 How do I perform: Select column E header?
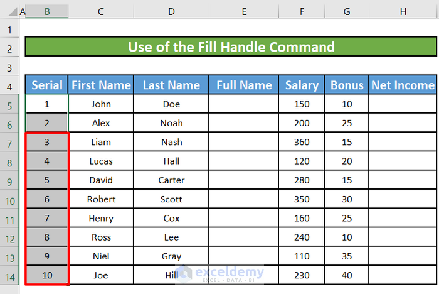click(243, 11)
